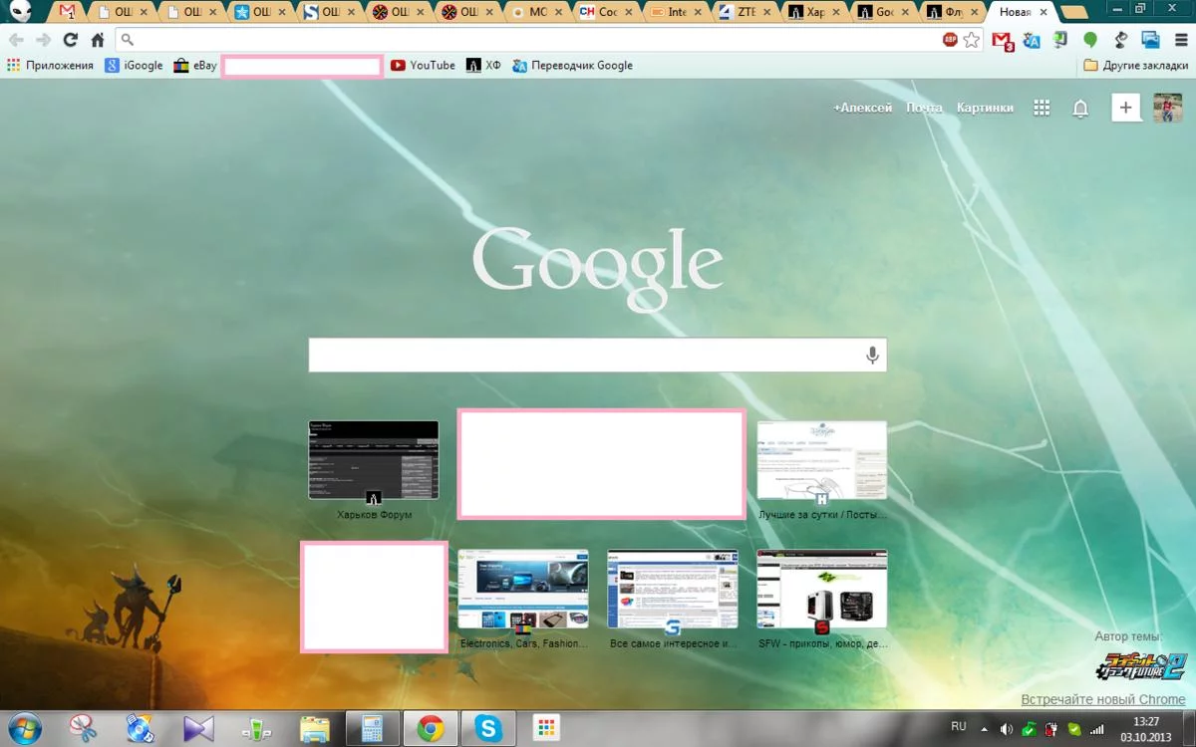The width and height of the screenshot is (1196, 747).
Task: Open a new tab with the tab strip button
Action: pos(1074,13)
